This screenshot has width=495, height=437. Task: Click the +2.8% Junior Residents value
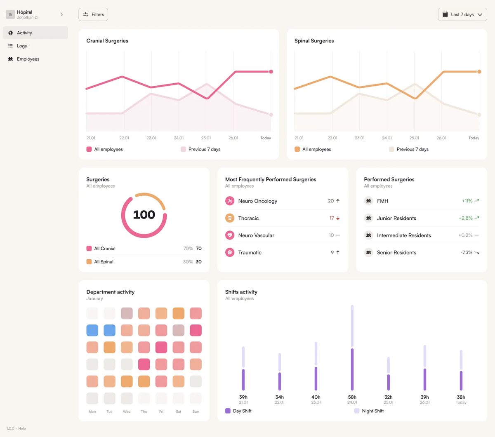pyautogui.click(x=465, y=218)
